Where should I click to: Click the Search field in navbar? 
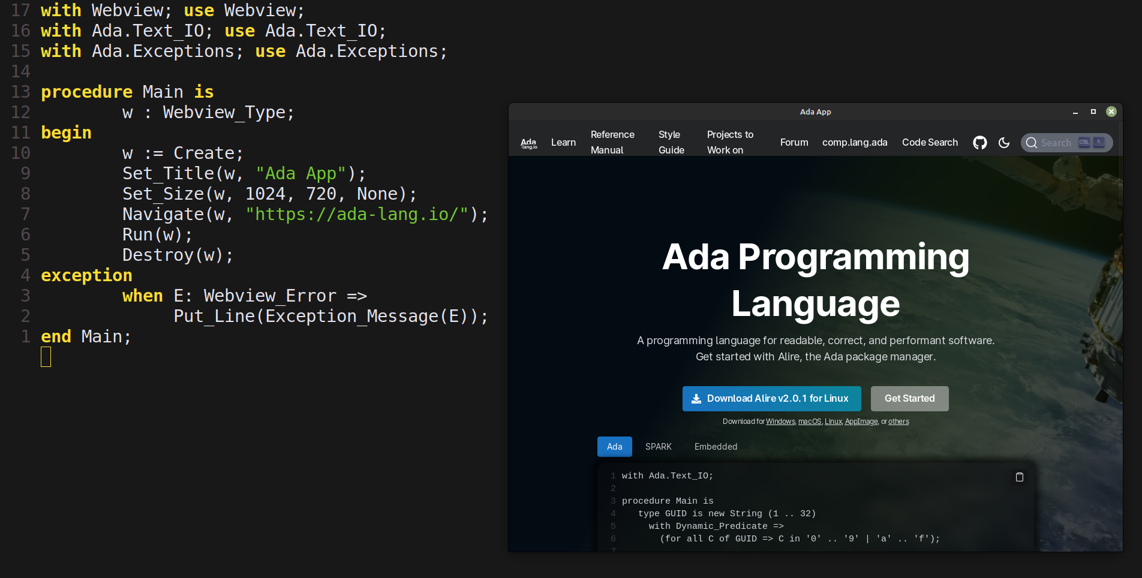[1066, 143]
